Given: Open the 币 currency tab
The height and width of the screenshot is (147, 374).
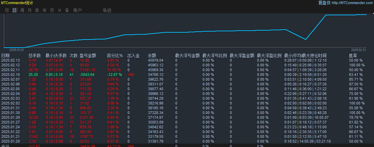Looking at the screenshot, I should [x=52, y=10].
